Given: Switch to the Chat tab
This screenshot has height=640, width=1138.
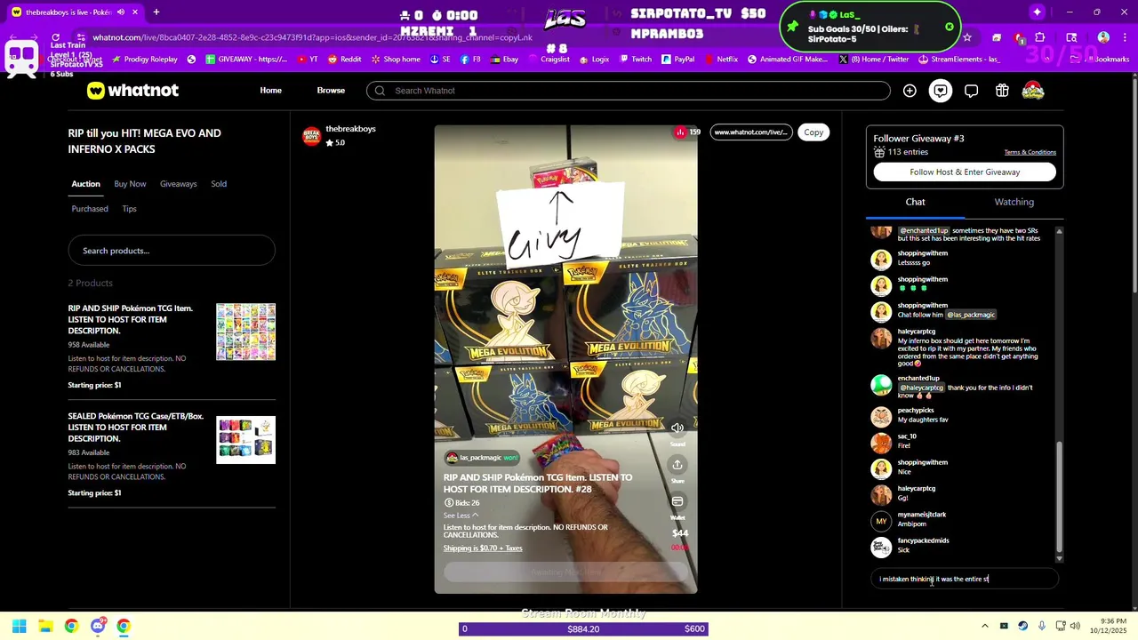Looking at the screenshot, I should tap(915, 202).
